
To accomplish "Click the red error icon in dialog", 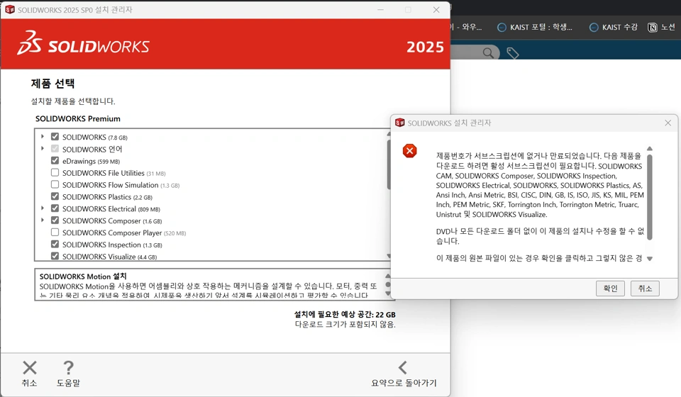I will coord(409,151).
